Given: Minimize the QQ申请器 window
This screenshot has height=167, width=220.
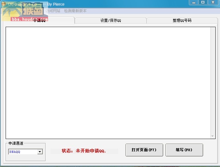Looking at the screenshot, I should click(x=194, y=2).
